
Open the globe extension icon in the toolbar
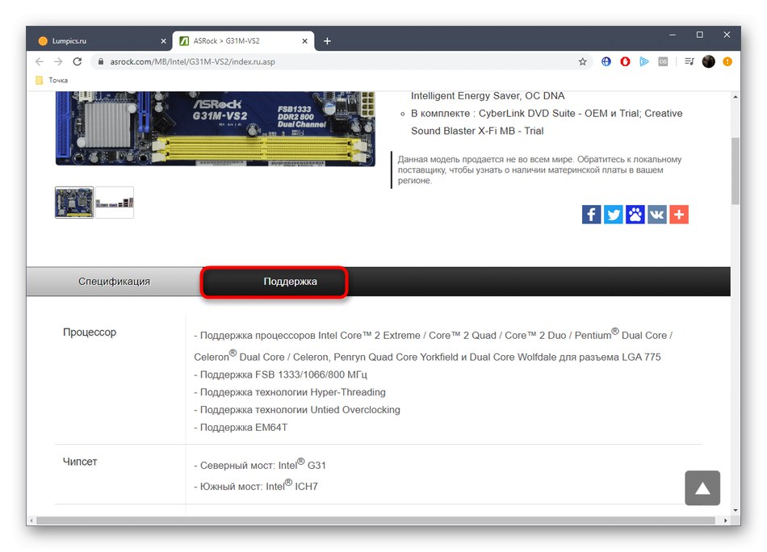pyautogui.click(x=606, y=61)
